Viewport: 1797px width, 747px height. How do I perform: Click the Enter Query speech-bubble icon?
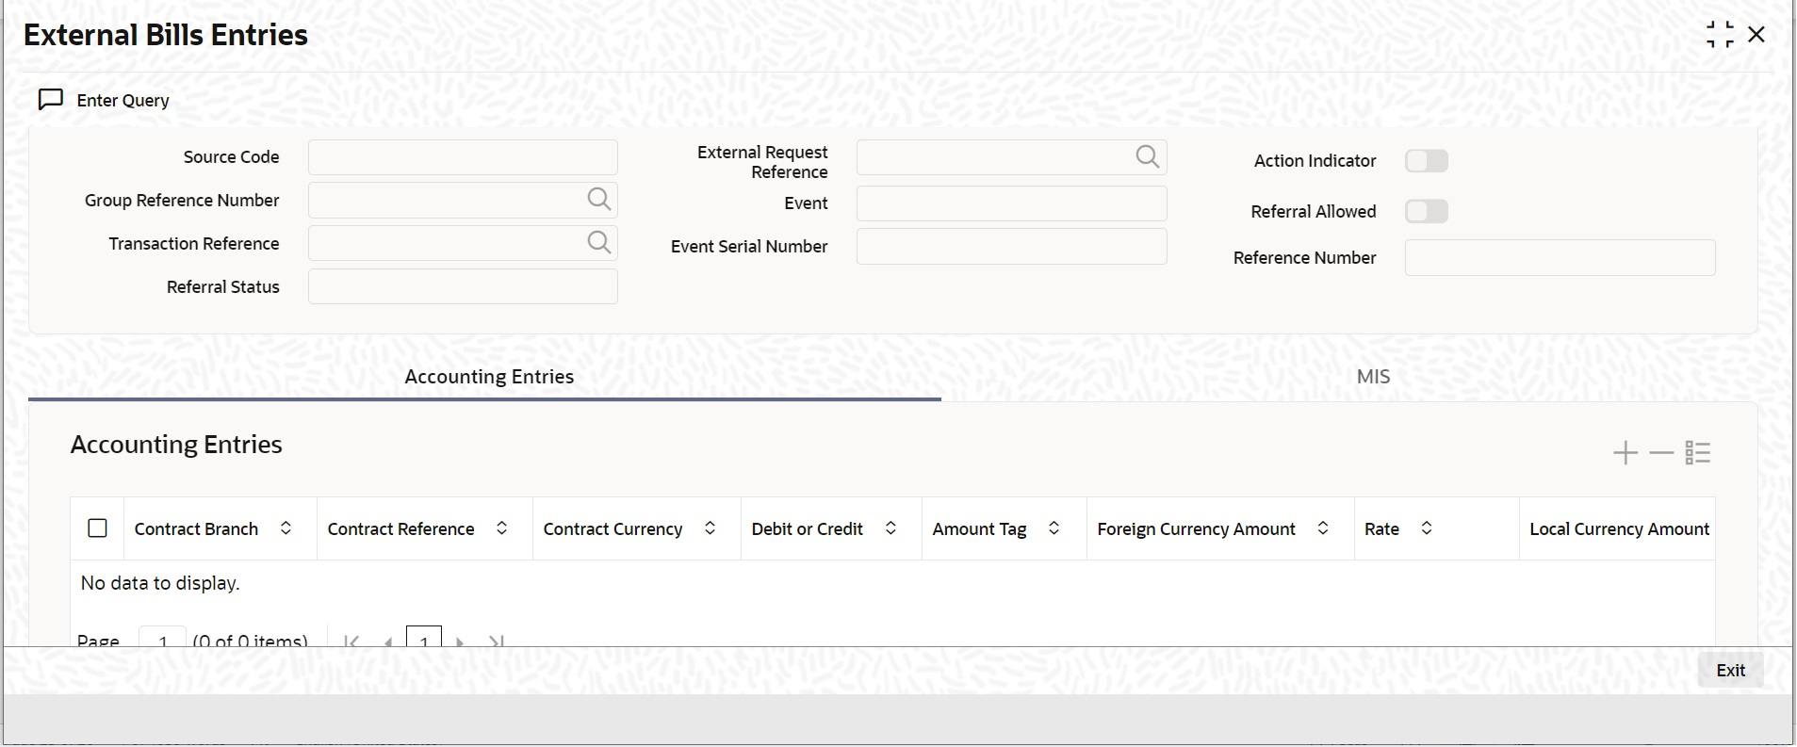coord(50,100)
